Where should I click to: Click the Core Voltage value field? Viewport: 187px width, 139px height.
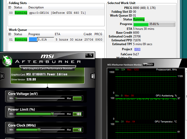77,98
